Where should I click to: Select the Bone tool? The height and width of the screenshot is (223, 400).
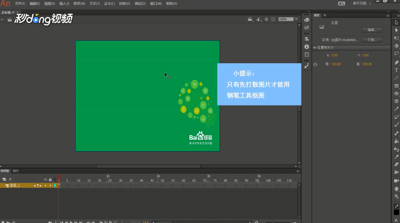396,134
